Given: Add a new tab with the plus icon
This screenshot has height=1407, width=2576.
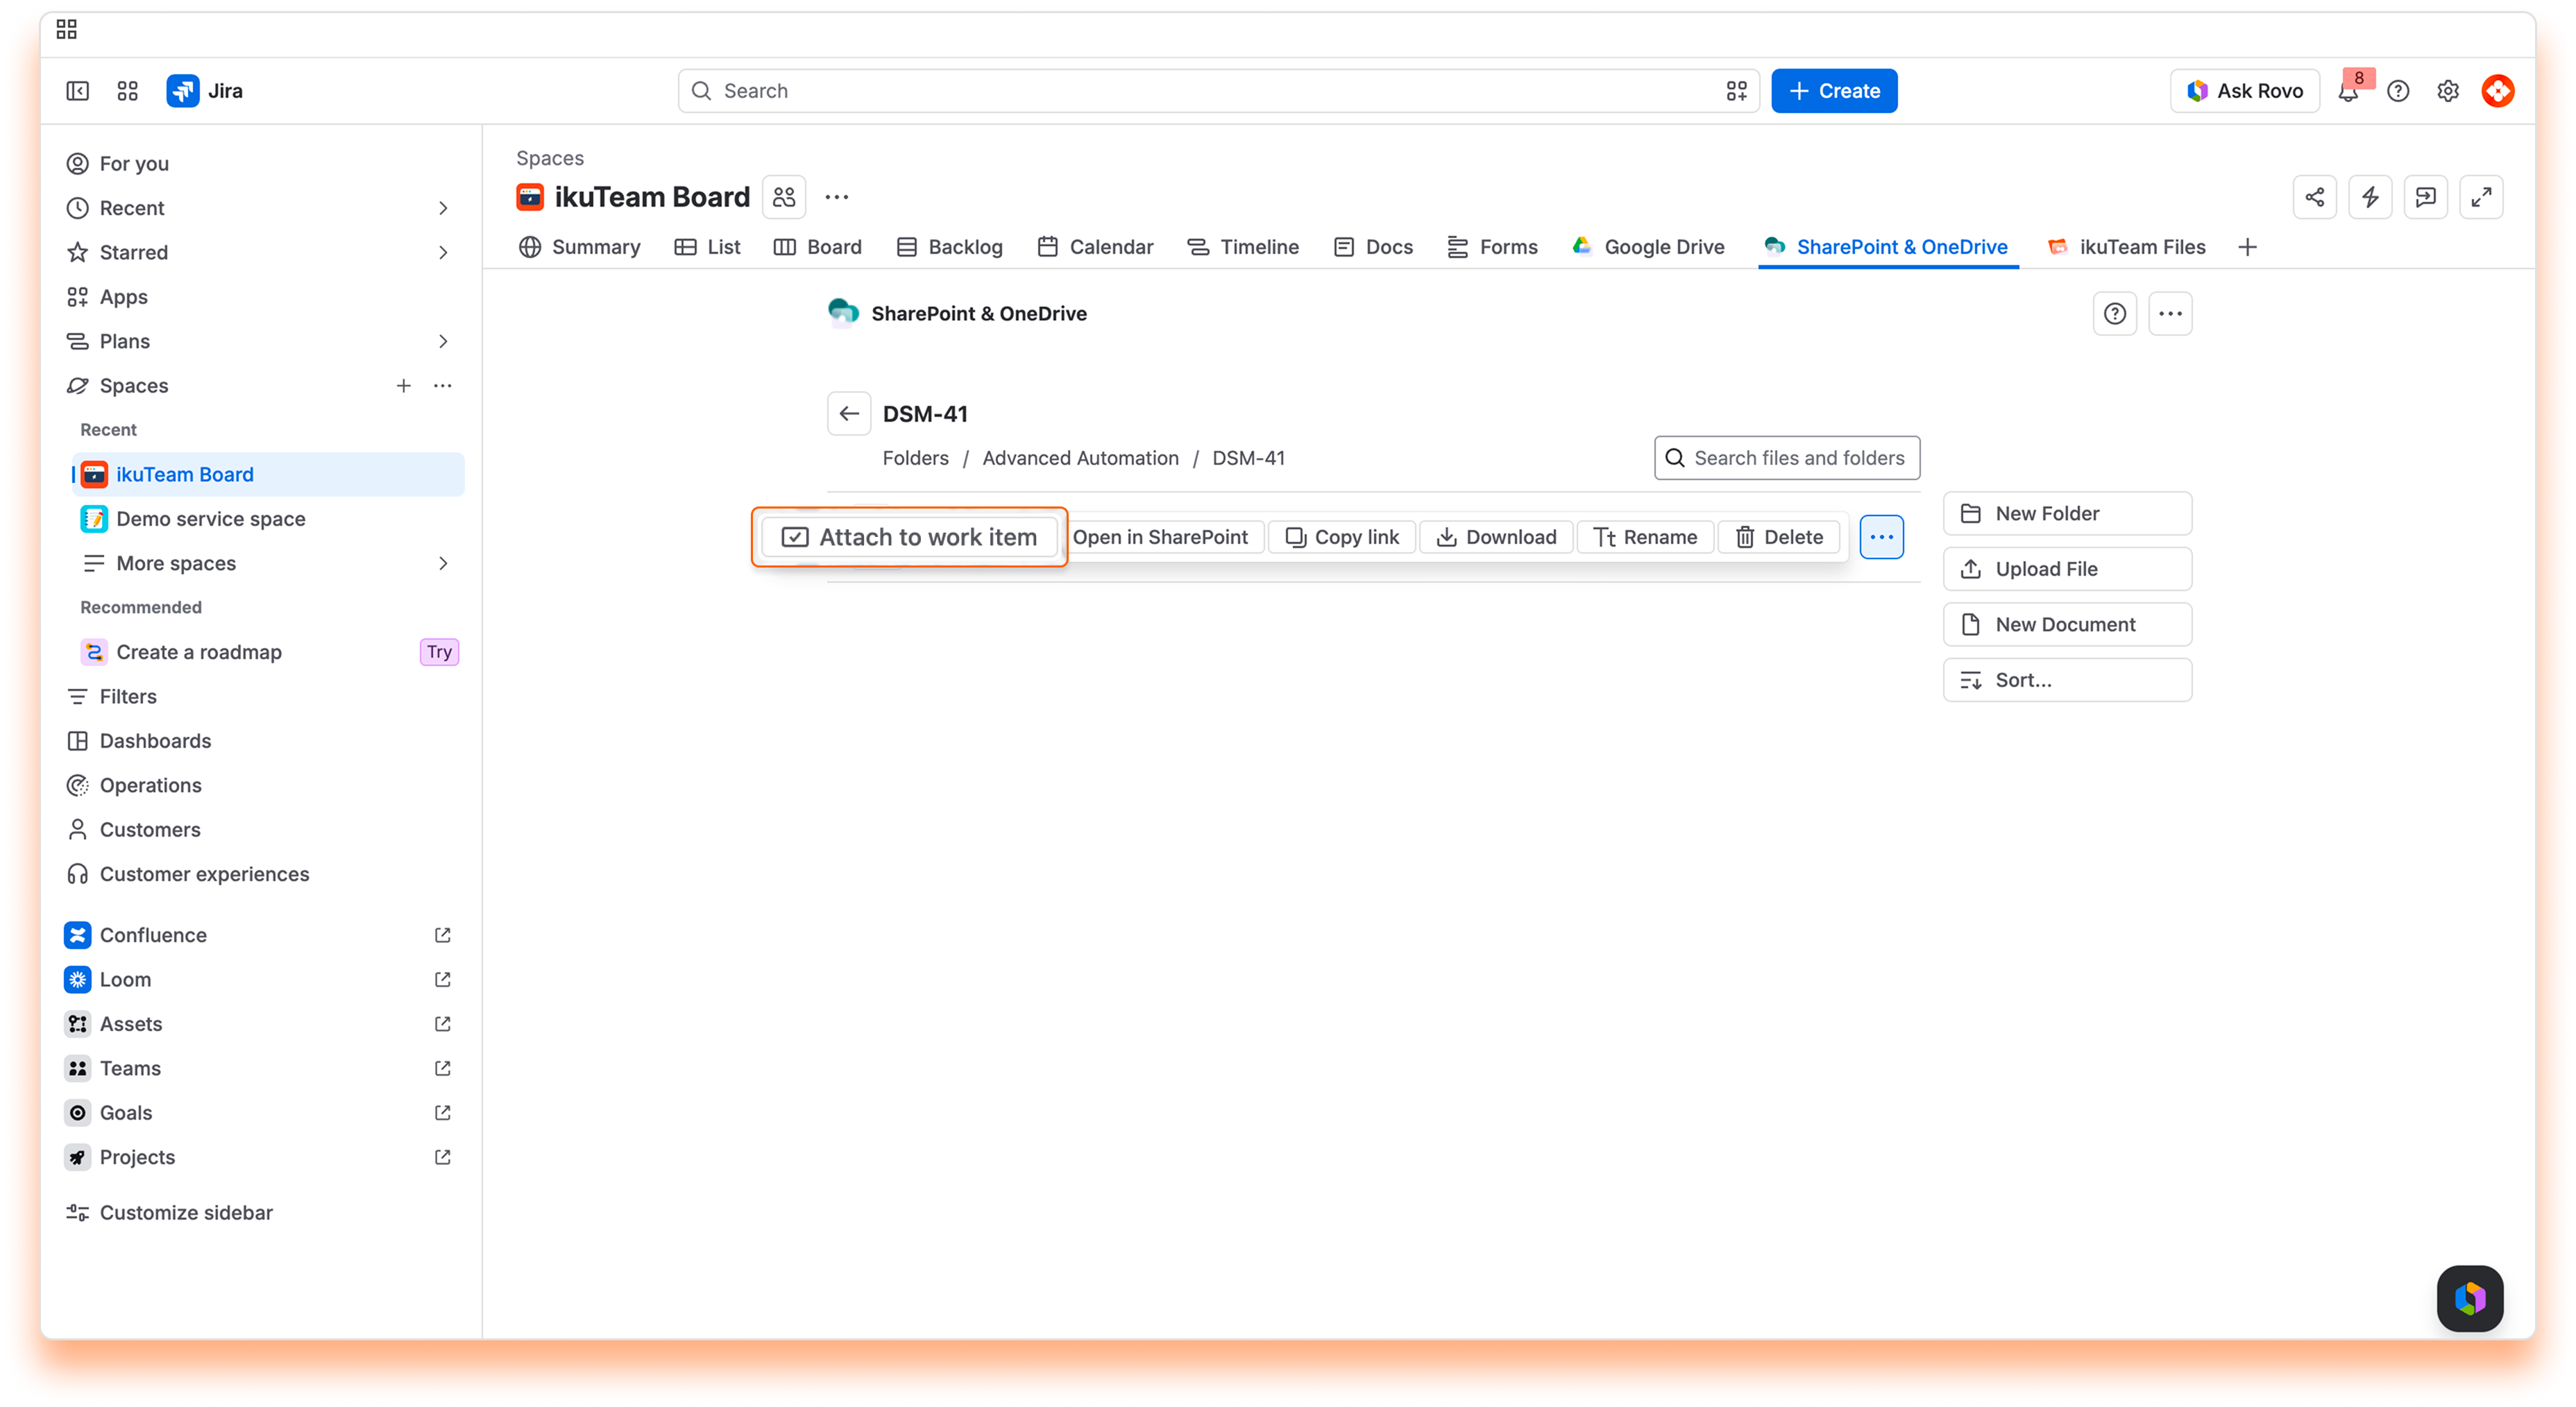Looking at the screenshot, I should click(2248, 247).
